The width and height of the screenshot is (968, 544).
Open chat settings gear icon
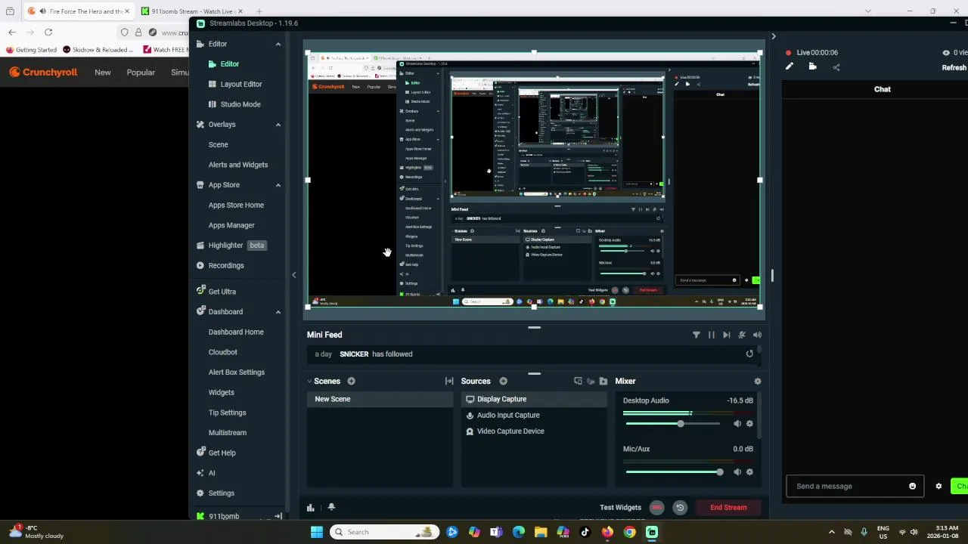click(939, 486)
